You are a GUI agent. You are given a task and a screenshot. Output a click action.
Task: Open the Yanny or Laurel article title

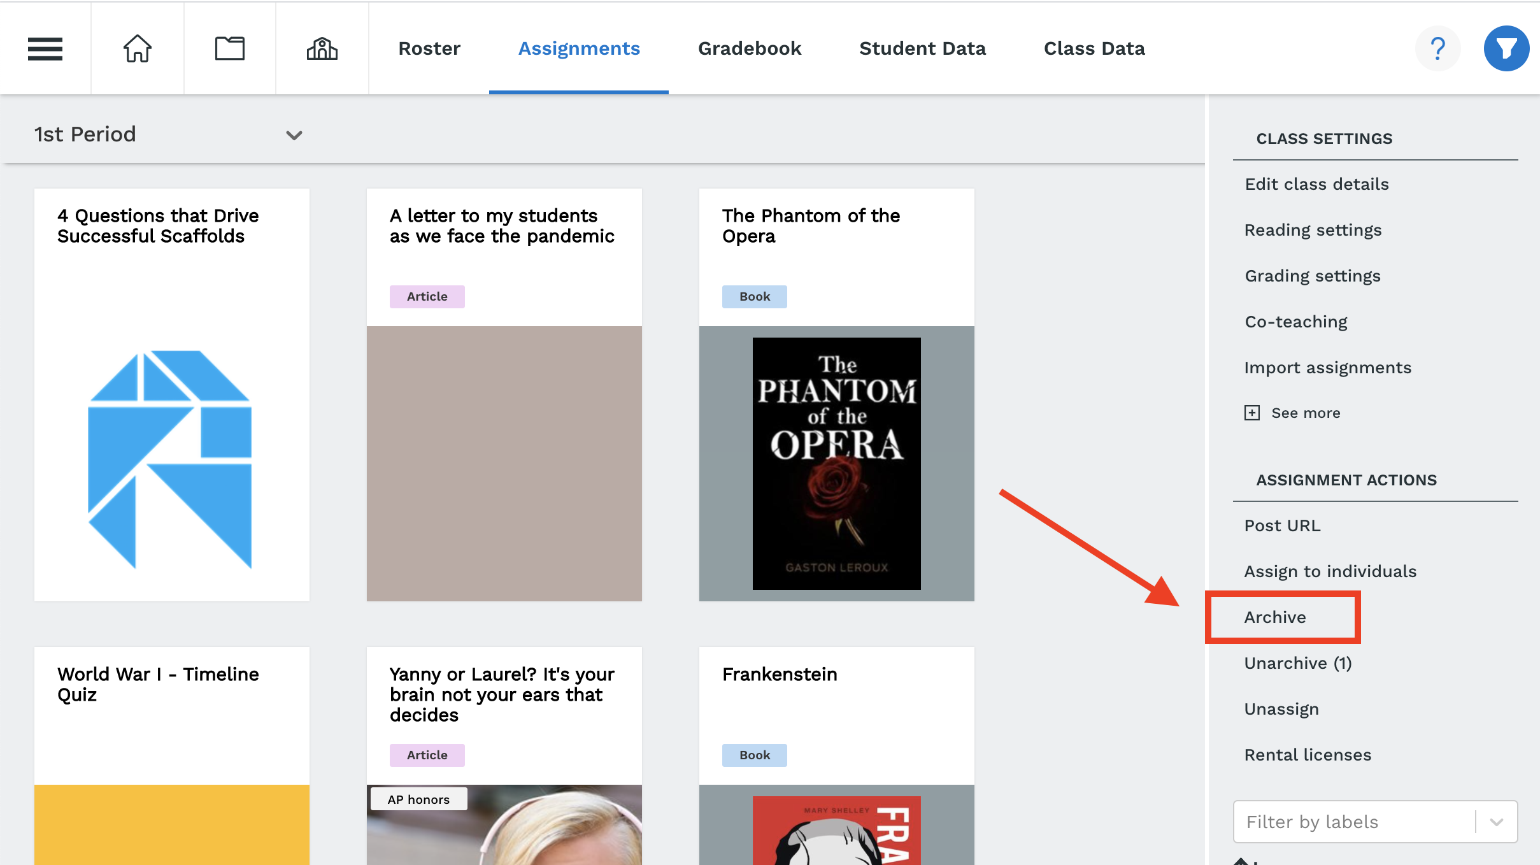click(502, 694)
